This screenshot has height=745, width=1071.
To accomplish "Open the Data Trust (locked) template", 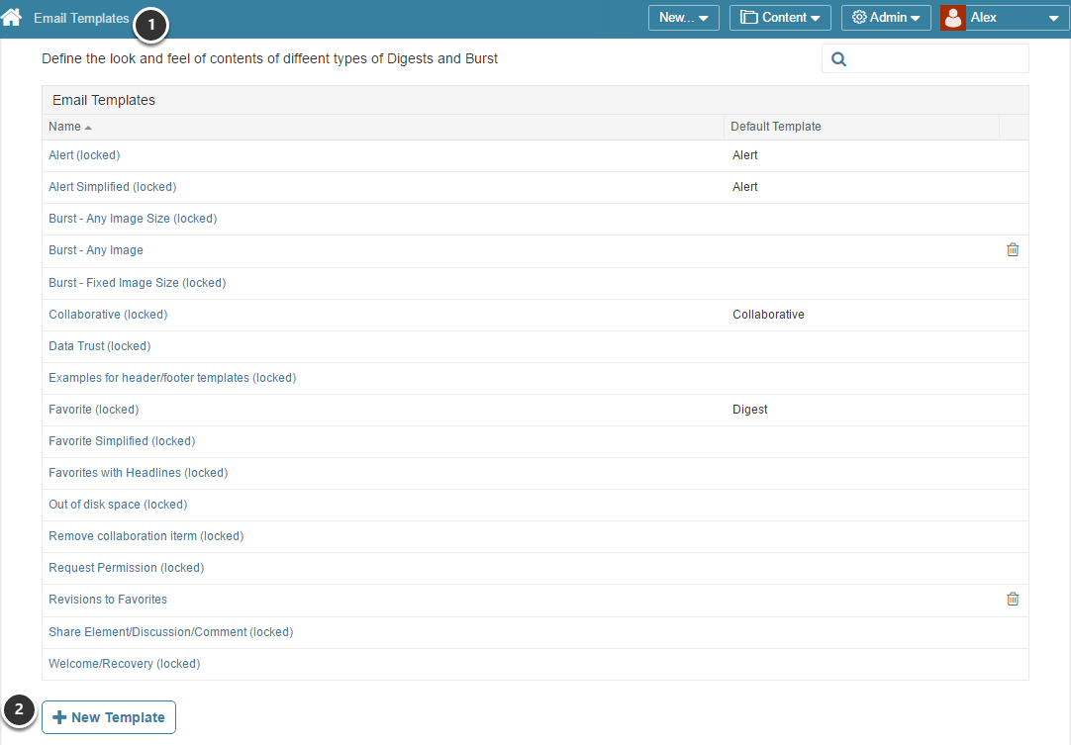I will (100, 346).
